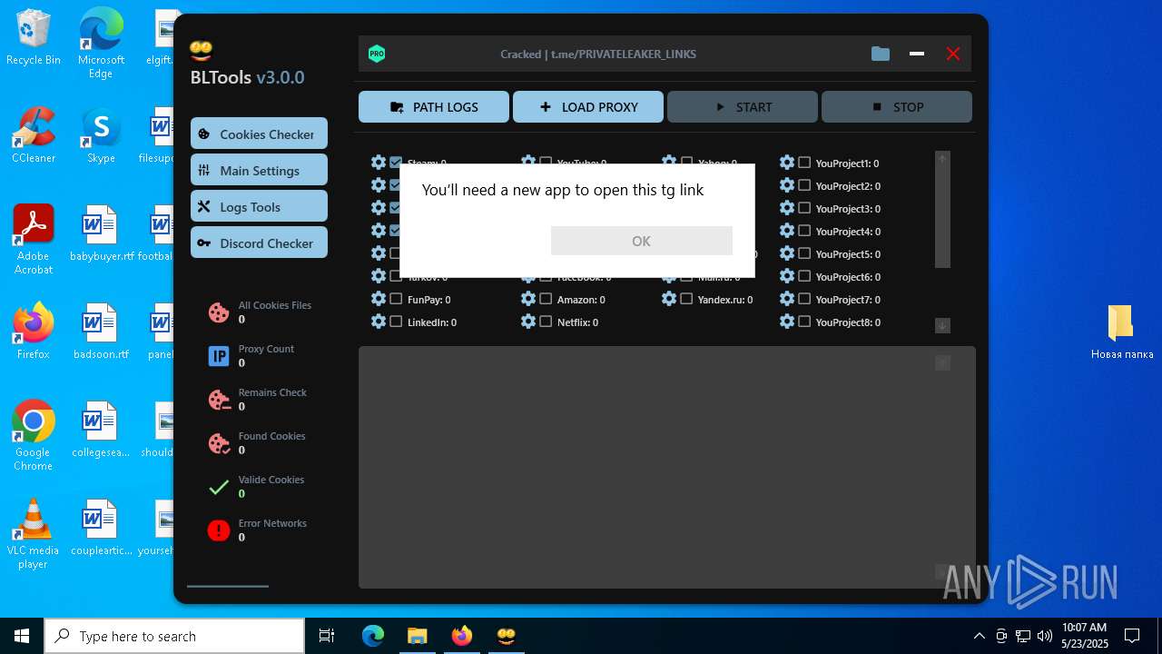Open settings gear for YouProject3
The height and width of the screenshot is (654, 1162).
click(x=787, y=208)
